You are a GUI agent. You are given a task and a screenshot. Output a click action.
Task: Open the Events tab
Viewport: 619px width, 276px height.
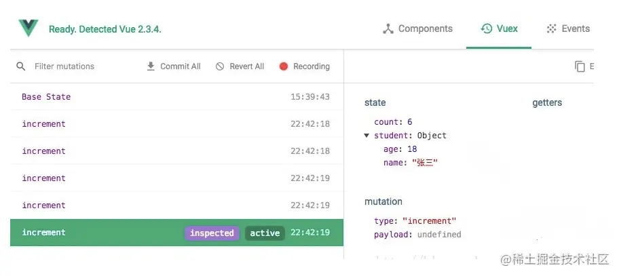pyautogui.click(x=575, y=28)
